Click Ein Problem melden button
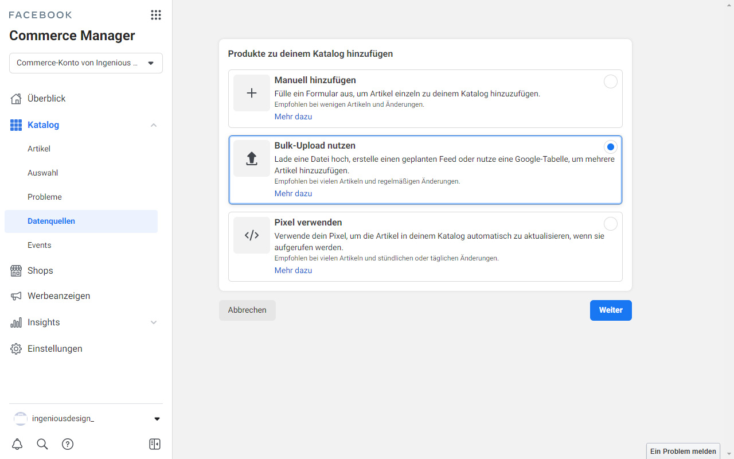The image size is (734, 459). pyautogui.click(x=683, y=451)
